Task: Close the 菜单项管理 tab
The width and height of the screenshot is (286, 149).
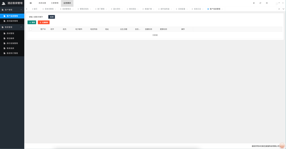Action: (x=55, y=9)
